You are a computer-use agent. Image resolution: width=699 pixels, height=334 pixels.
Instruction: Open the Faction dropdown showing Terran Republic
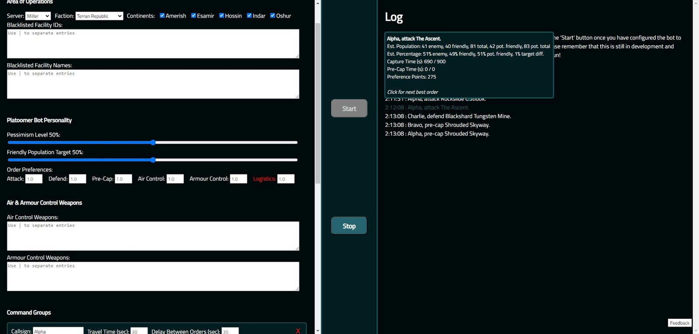99,16
